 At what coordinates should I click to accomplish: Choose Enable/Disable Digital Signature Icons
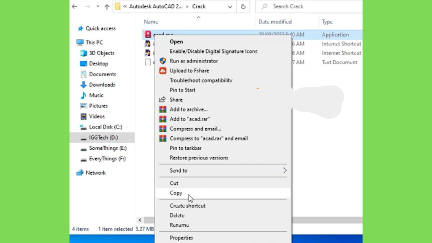click(223, 51)
